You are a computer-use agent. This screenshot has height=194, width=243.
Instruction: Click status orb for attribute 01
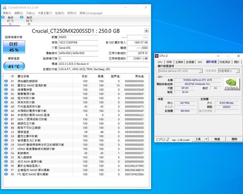click(x=6, y=81)
